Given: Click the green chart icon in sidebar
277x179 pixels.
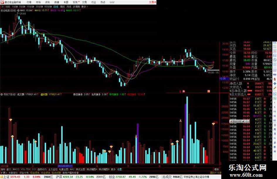Looking at the screenshot, I should tap(275, 98).
